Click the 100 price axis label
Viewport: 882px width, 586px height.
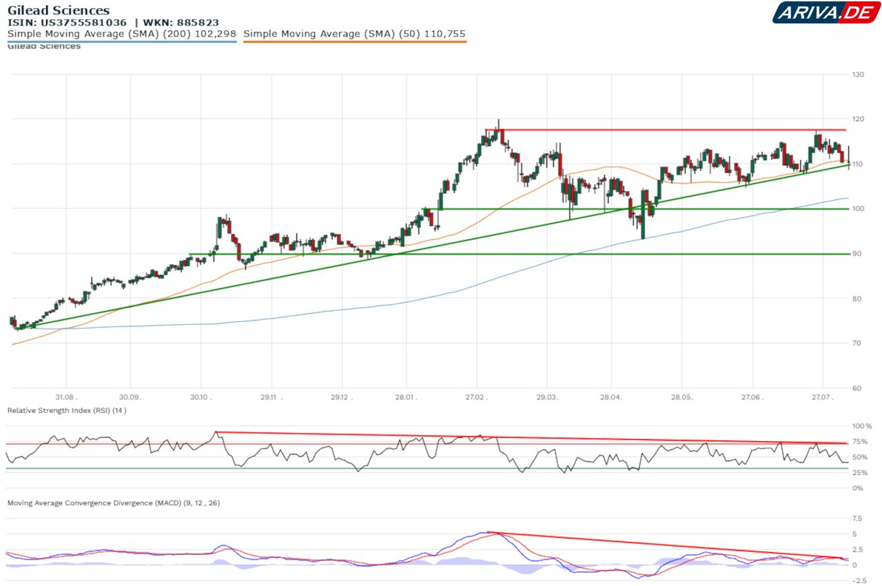(x=858, y=208)
